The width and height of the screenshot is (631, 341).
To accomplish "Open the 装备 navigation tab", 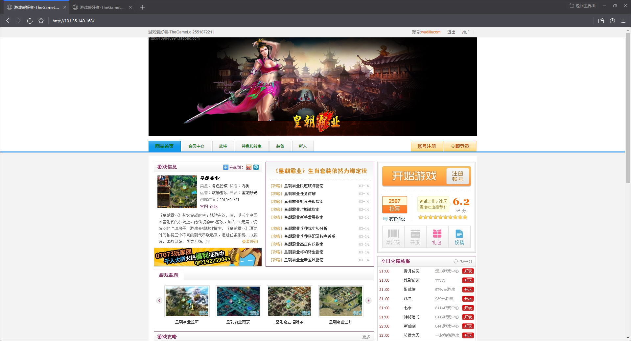I will (x=280, y=146).
